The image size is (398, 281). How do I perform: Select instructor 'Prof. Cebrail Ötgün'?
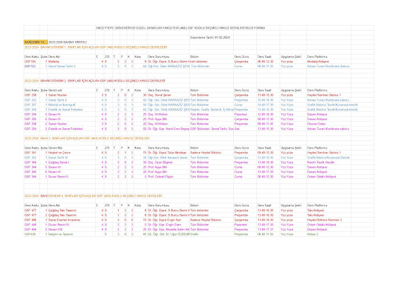(x=160, y=177)
